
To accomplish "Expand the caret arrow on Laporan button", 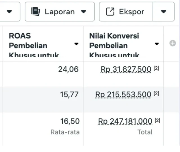I will (84, 12).
